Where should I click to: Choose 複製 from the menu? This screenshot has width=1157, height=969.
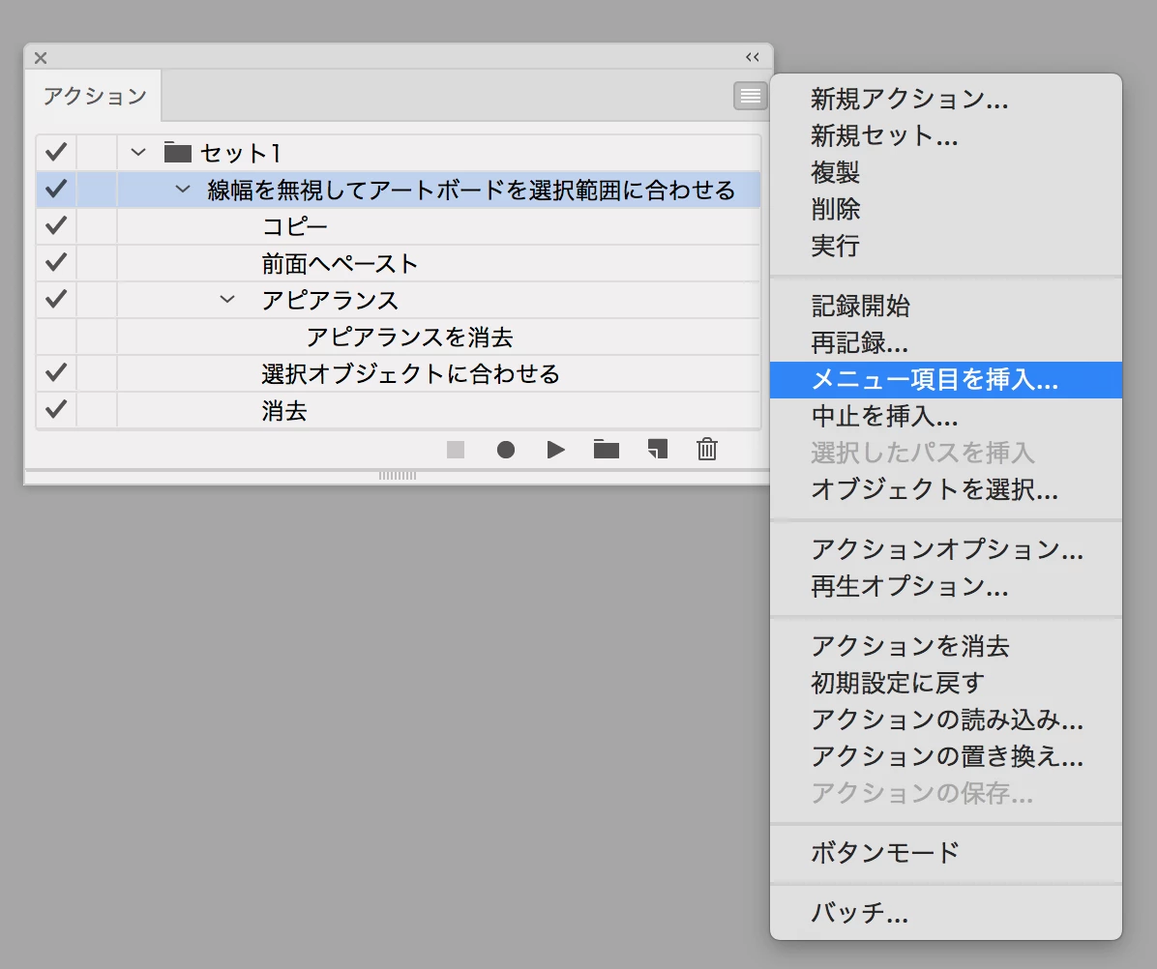click(946, 172)
